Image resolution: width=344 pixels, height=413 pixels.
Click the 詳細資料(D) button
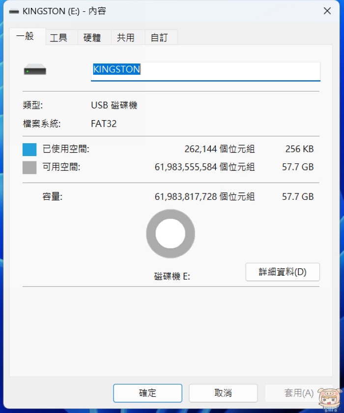click(x=283, y=272)
